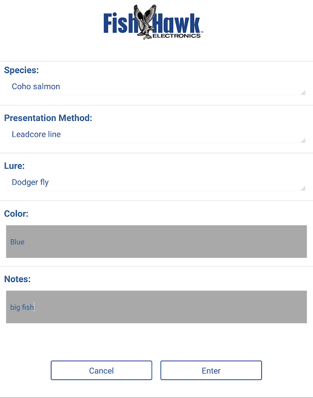The height and width of the screenshot is (398, 313).
Task: Click the word Fish in the logo
Action: [120, 23]
